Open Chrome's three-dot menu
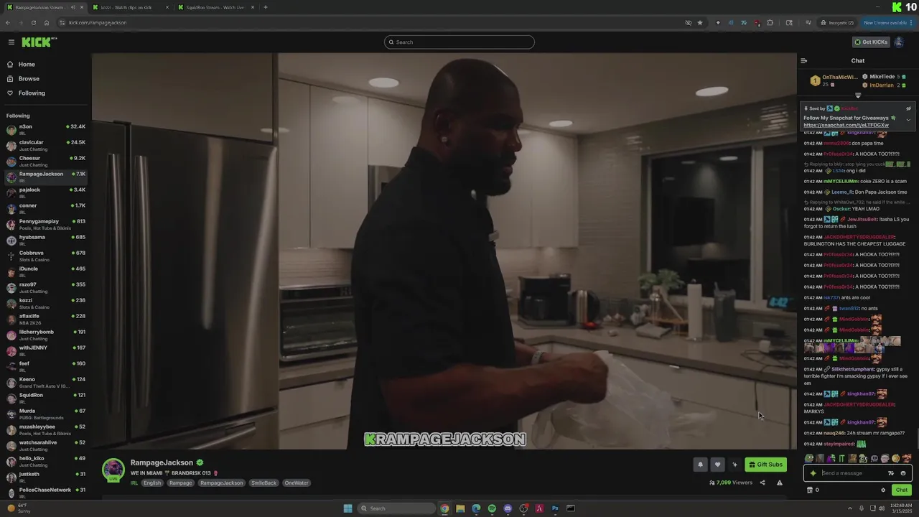This screenshot has width=919, height=517. (x=911, y=22)
